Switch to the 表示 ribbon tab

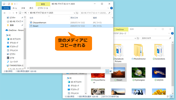click(x=31, y=8)
